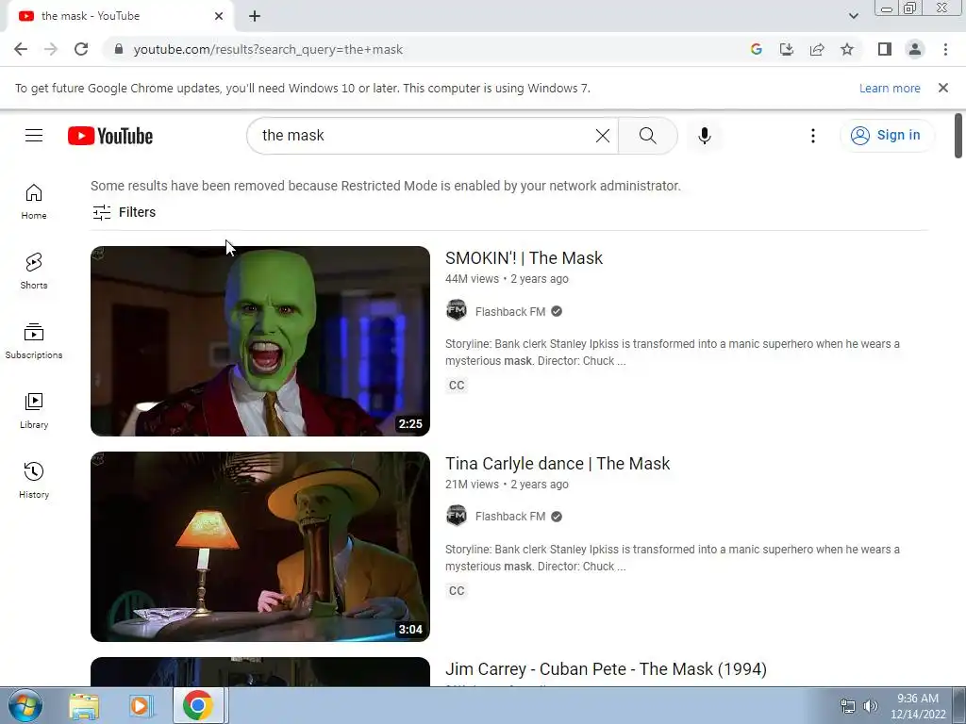
Task: Click the title Tina Carlyle dance | The Mask
Action: point(558,464)
